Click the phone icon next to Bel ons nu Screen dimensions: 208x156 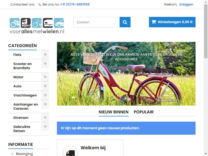pyautogui.click(x=40, y=4)
